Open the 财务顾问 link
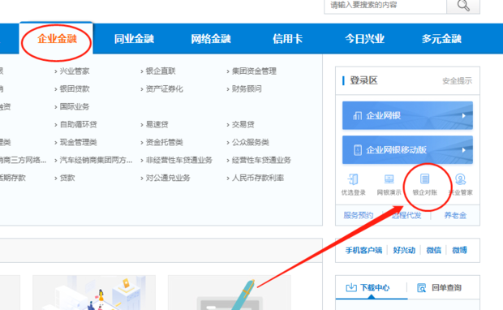The image size is (503, 310). pyautogui.click(x=247, y=89)
